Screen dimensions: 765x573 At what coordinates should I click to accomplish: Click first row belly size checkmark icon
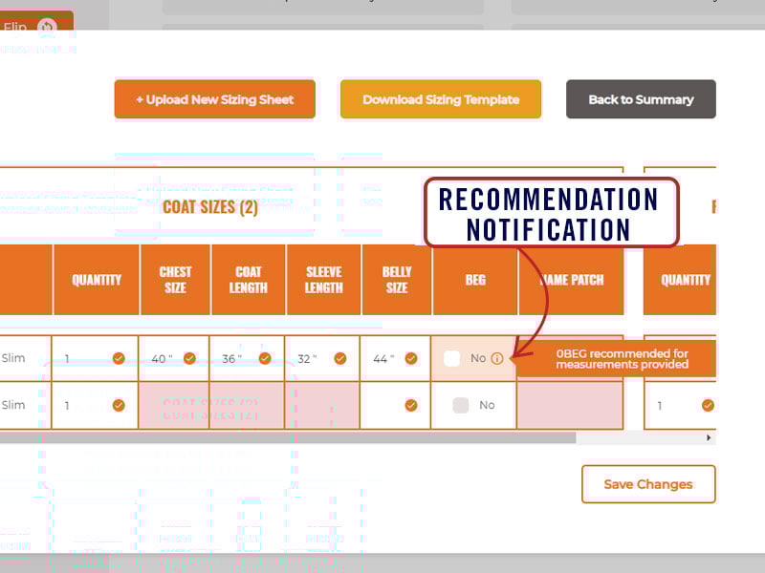[411, 359]
